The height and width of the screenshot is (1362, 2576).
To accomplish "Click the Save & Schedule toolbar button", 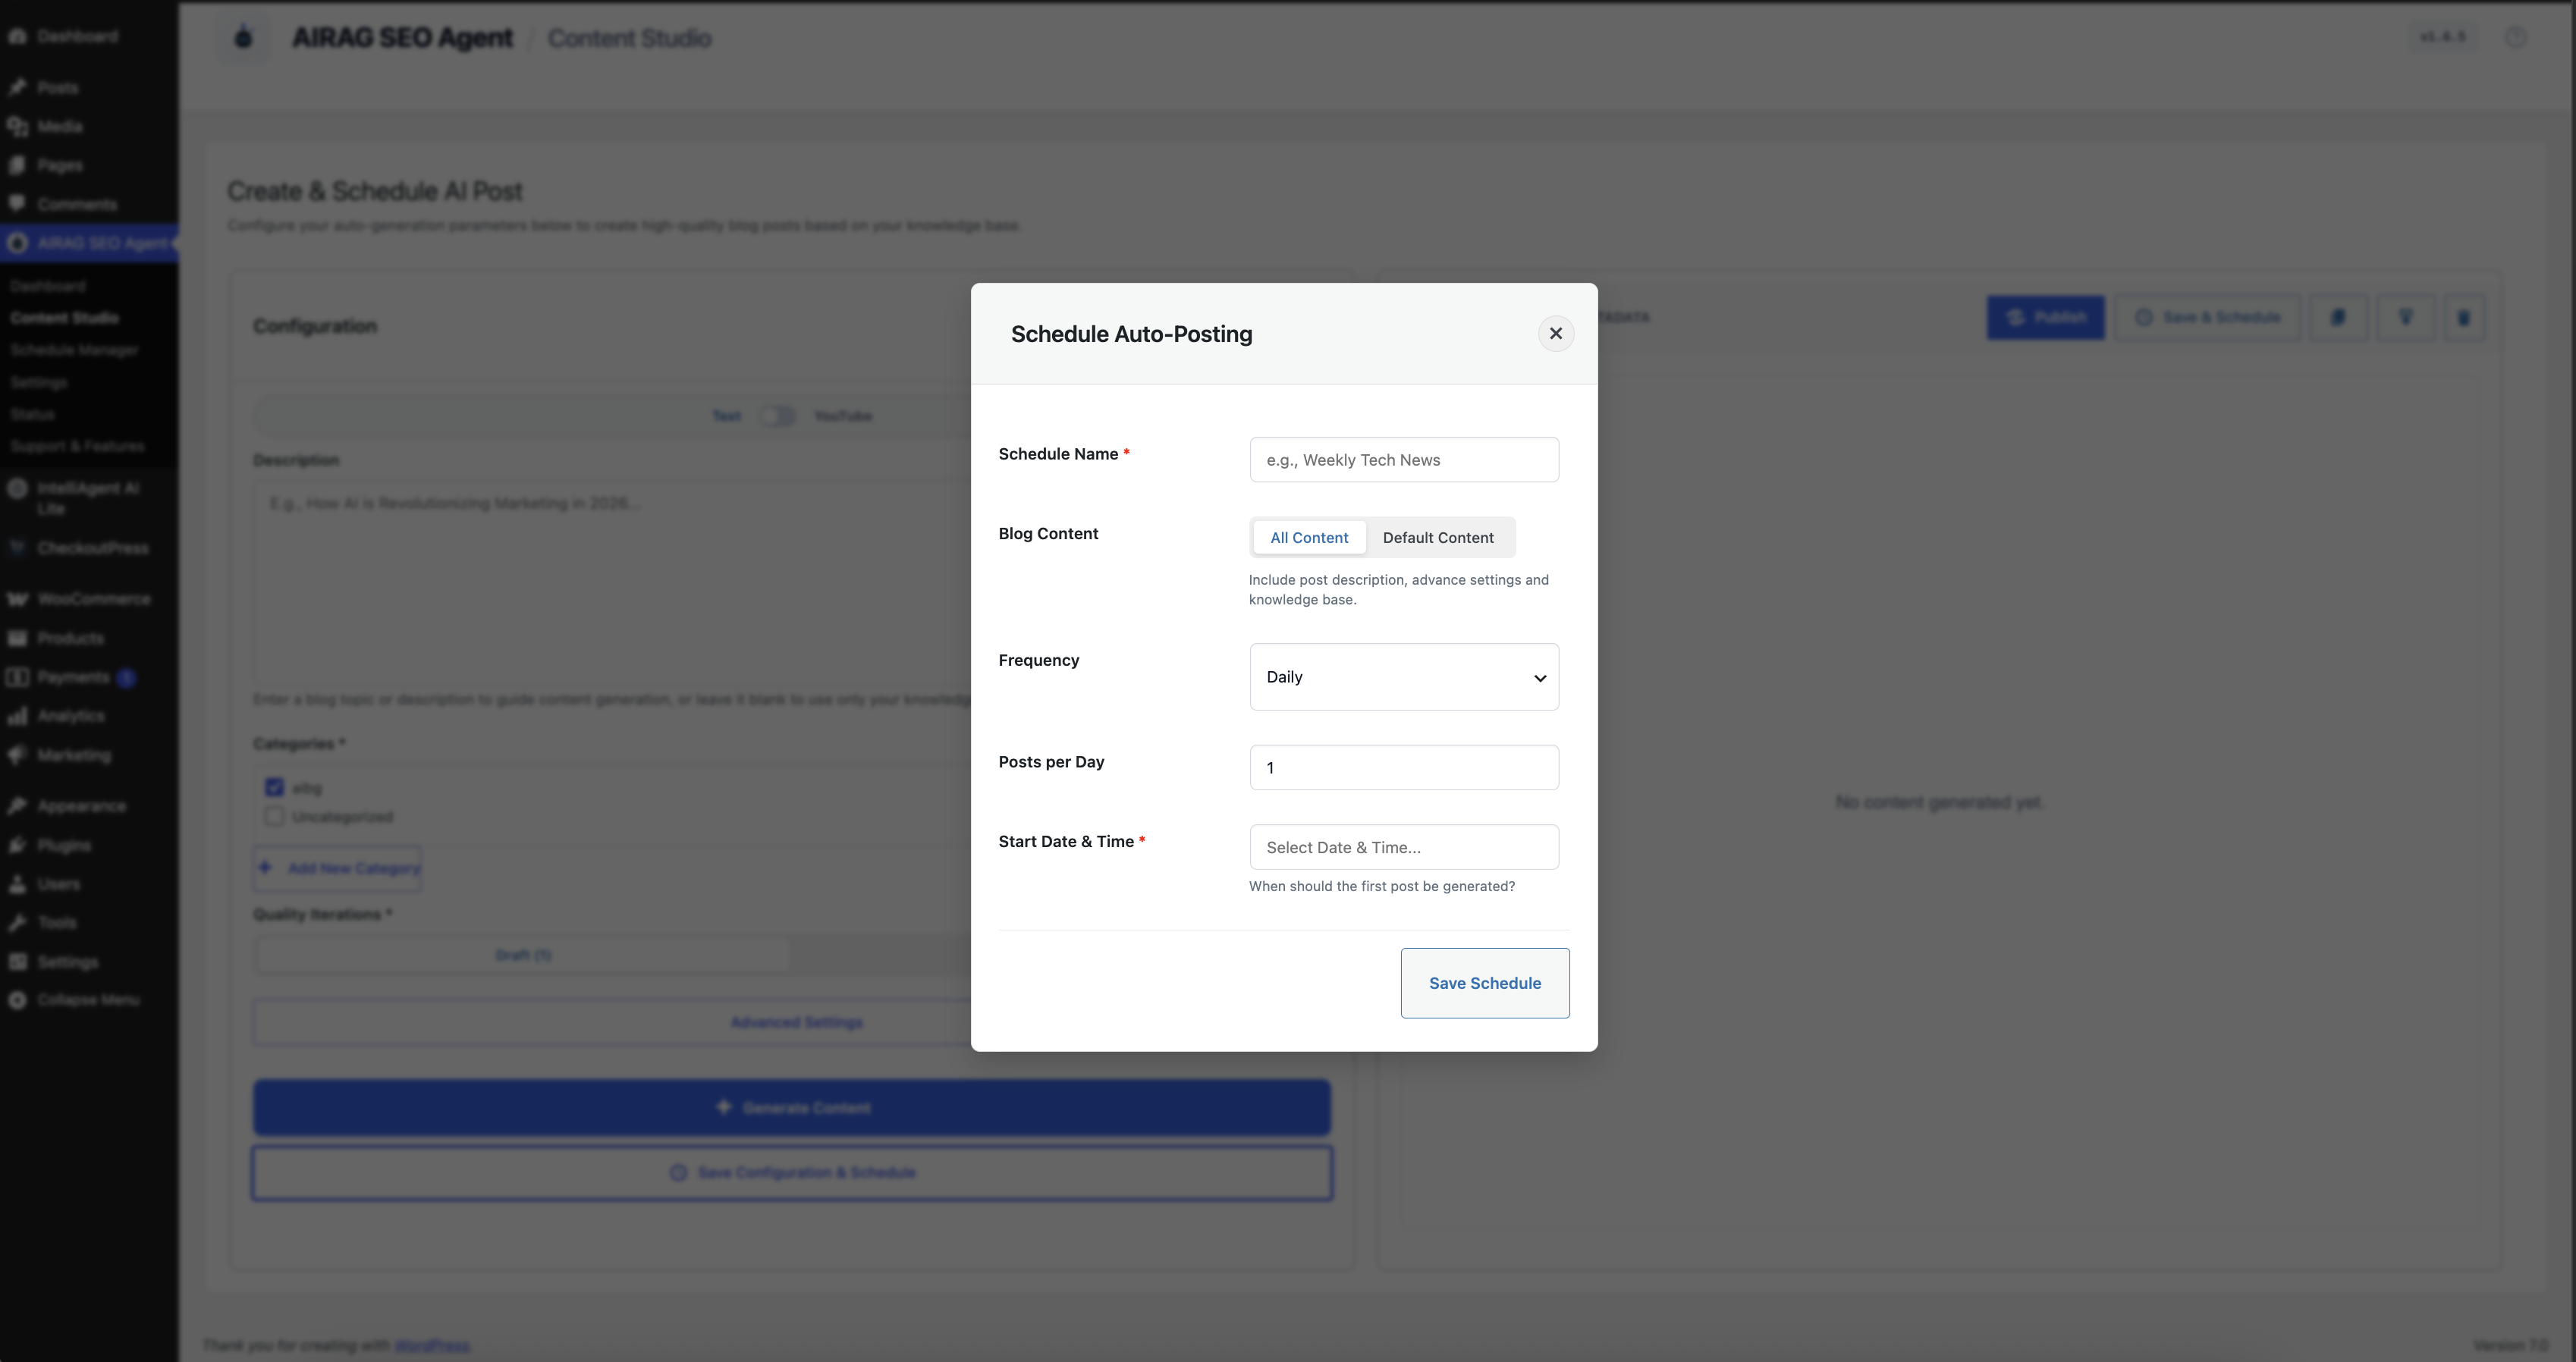I will tap(2208, 317).
